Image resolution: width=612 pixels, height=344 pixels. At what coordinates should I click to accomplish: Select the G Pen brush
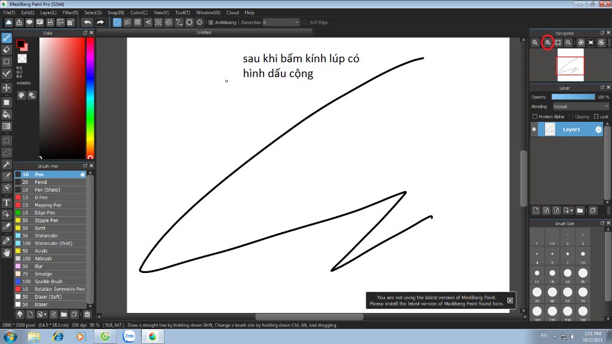(50, 197)
